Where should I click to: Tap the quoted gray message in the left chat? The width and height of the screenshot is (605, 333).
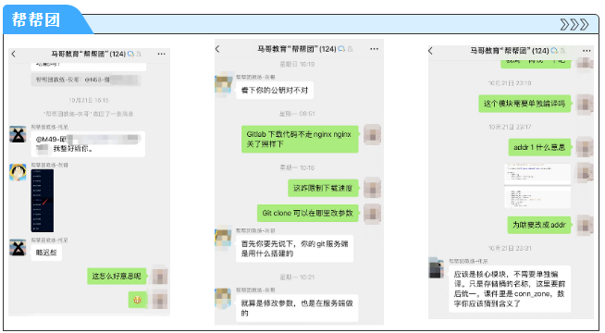tap(86, 80)
